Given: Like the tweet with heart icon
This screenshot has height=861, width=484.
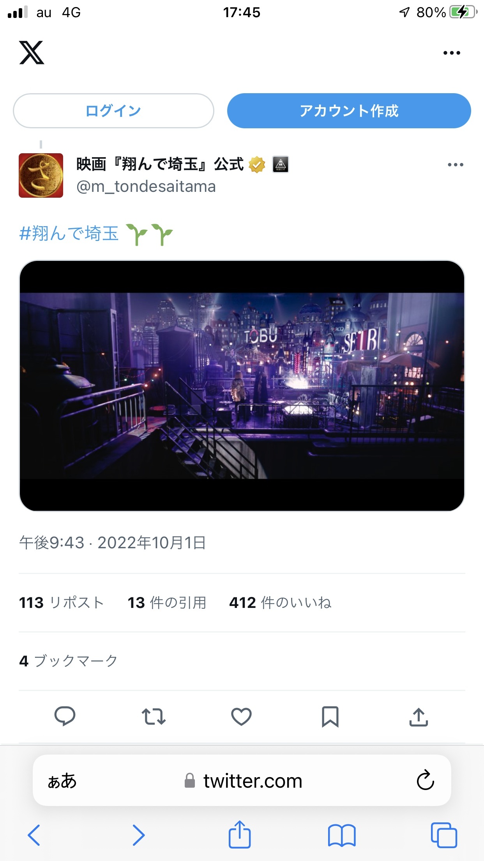Looking at the screenshot, I should (x=241, y=717).
